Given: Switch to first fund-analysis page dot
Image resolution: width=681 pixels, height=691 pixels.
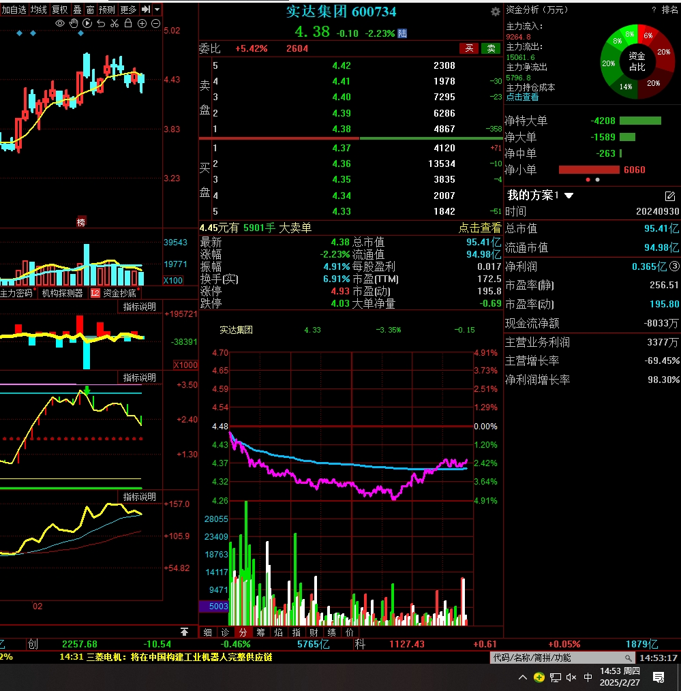Looking at the screenshot, I should 588,180.
